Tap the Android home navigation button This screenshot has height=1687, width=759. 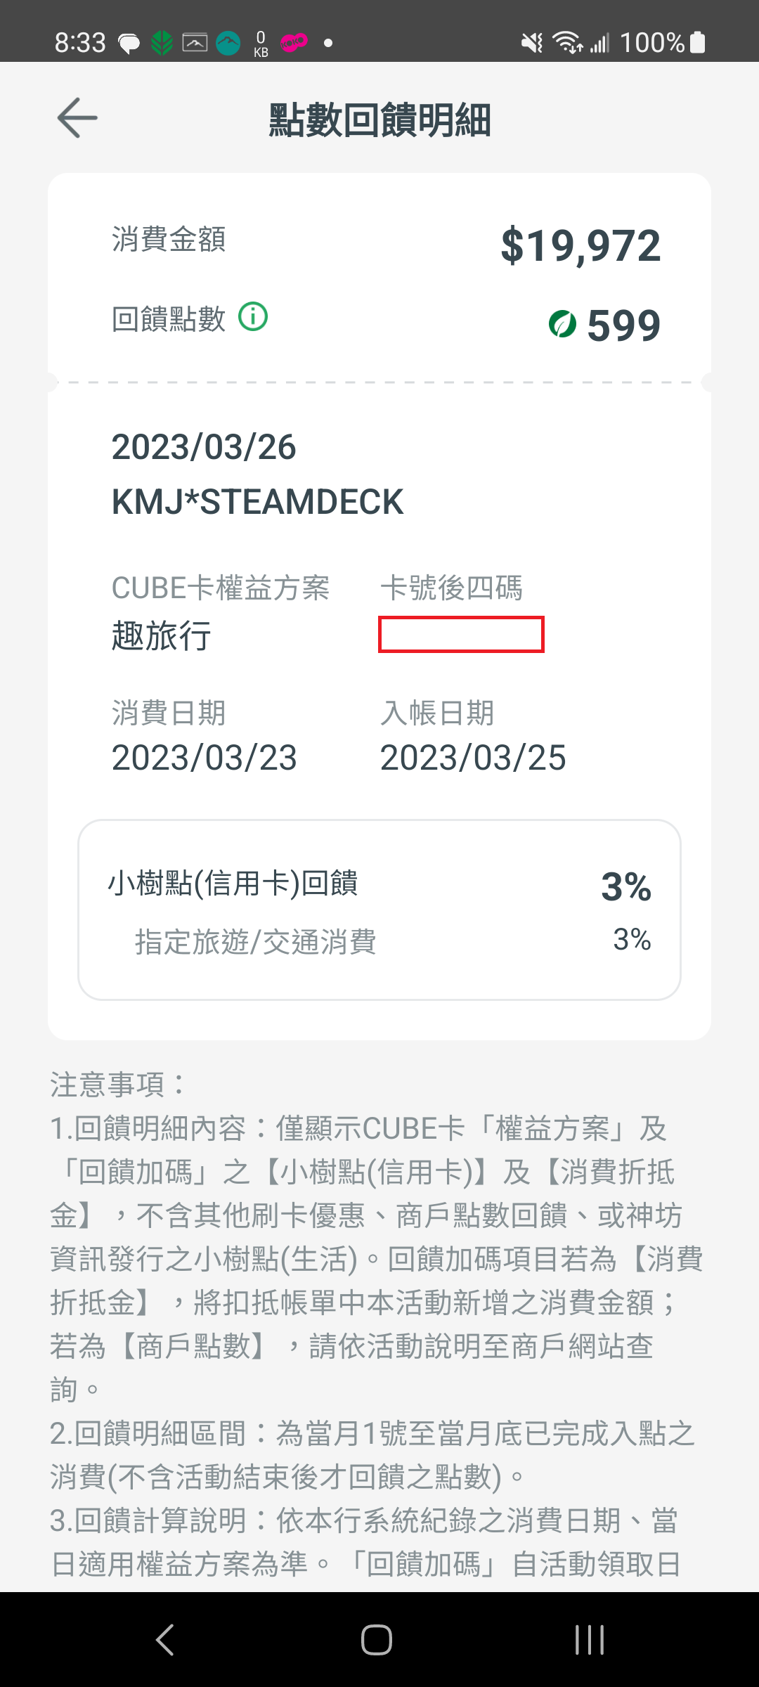coord(377,1640)
